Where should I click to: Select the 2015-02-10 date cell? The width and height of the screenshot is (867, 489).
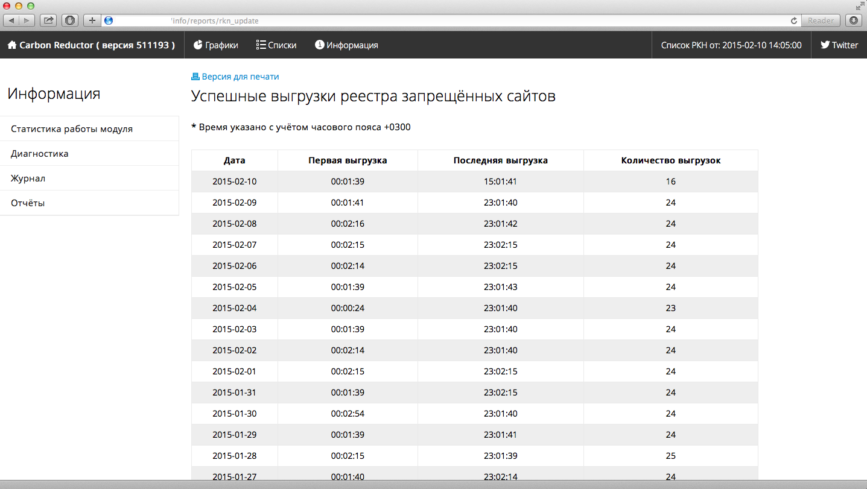point(235,181)
